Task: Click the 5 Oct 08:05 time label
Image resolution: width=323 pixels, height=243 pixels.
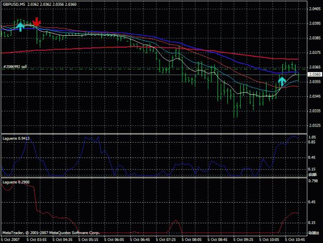Action: (x=192, y=239)
